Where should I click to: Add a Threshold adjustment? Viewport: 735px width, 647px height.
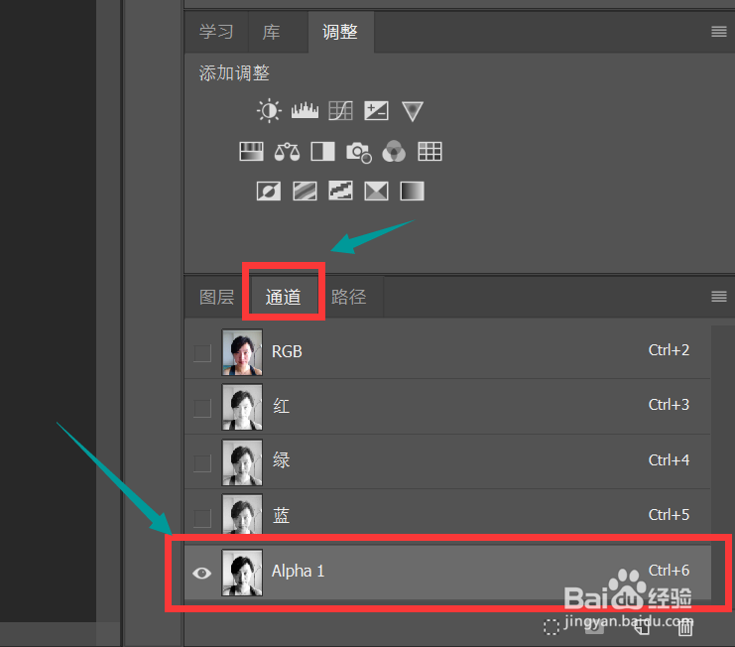coord(340,191)
